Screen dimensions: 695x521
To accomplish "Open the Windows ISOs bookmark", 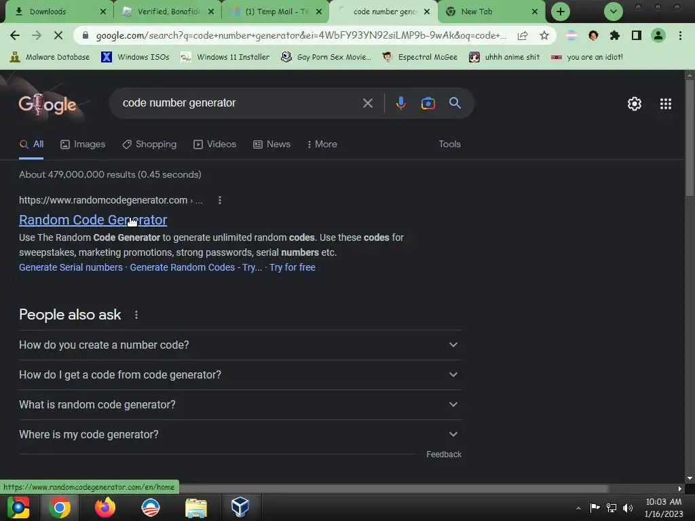I will pos(135,57).
